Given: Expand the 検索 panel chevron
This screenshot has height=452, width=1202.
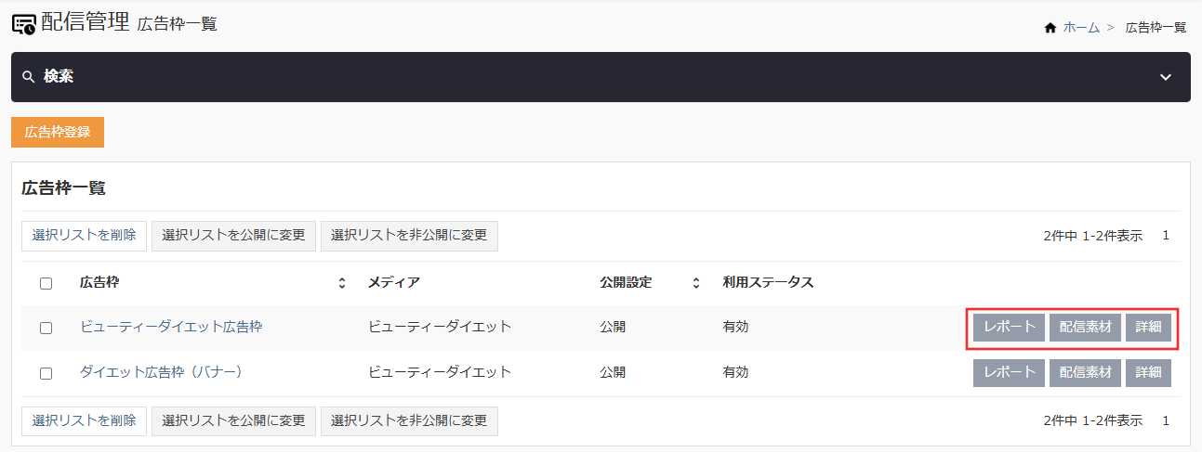Looking at the screenshot, I should click(1166, 77).
